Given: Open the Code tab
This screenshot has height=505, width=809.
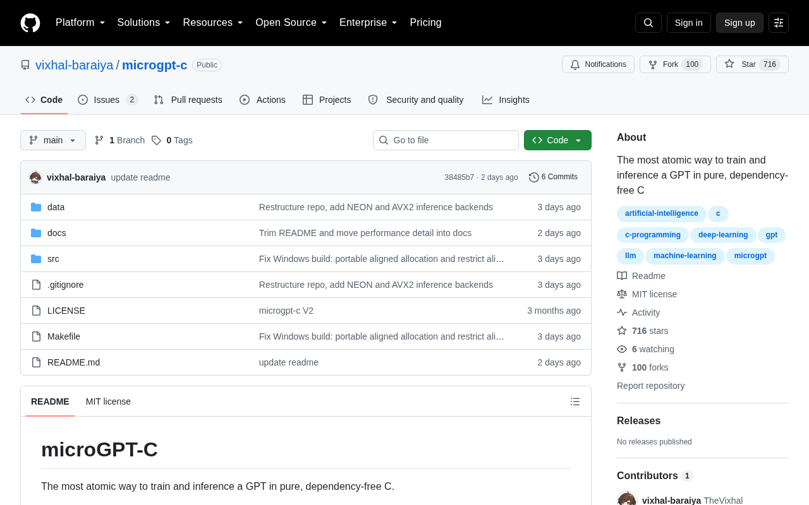Looking at the screenshot, I should pos(44,100).
